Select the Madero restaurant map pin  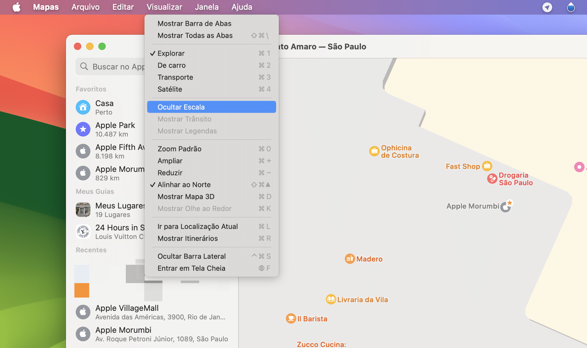(x=350, y=259)
